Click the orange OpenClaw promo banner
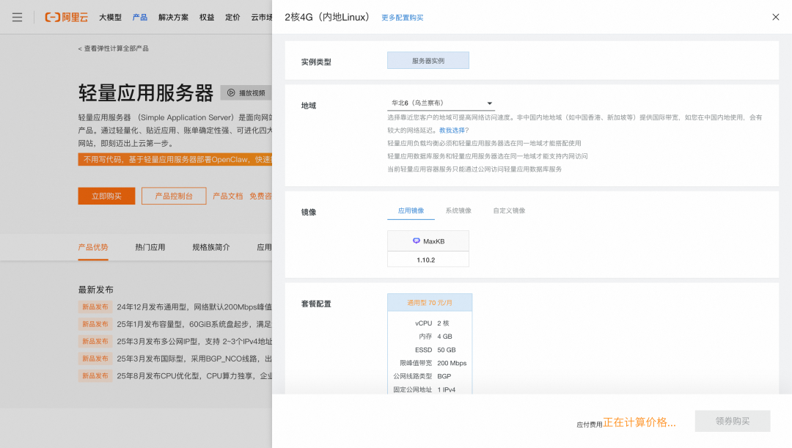Viewport: 792px width, 448px height. tap(175, 160)
